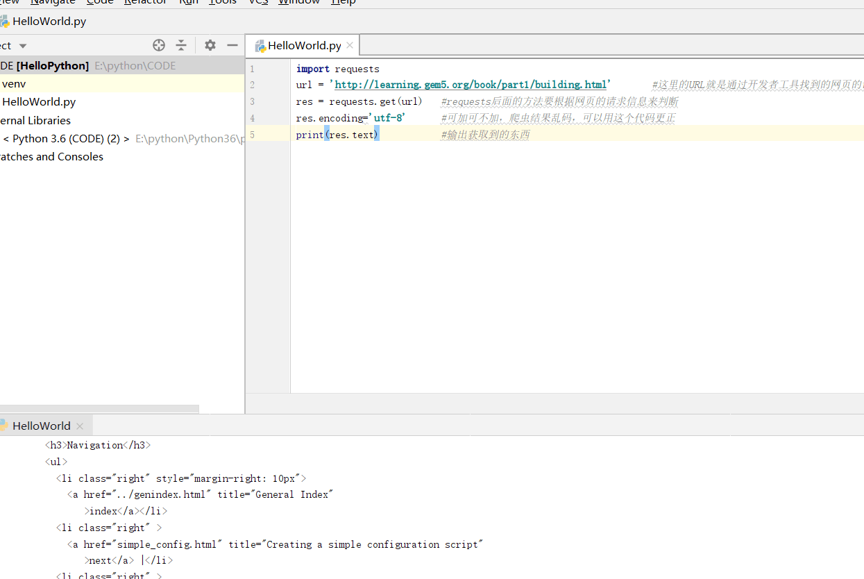864x579 pixels.
Task: Click the Python icon on the HelloWorld run tab
Action: (x=6, y=425)
